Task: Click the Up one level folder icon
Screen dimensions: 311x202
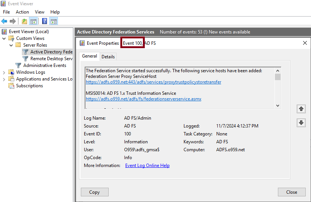Action: pyautogui.click(x=24, y=21)
